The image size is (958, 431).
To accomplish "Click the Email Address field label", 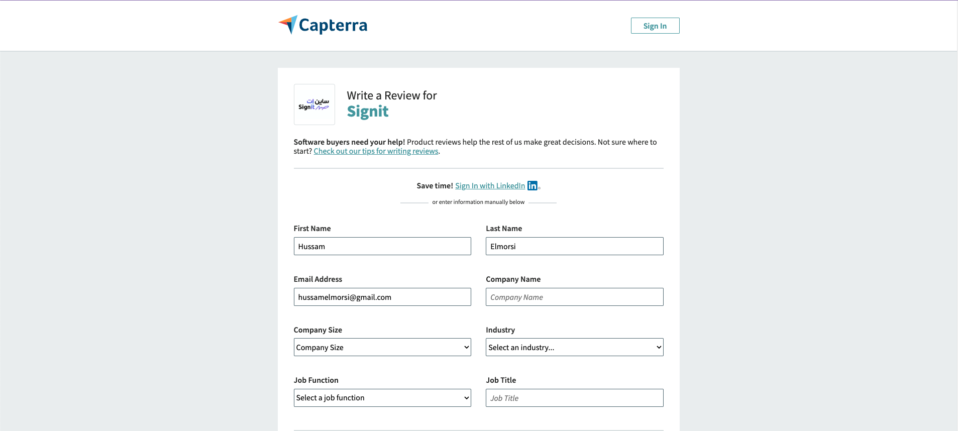I will click(x=317, y=279).
